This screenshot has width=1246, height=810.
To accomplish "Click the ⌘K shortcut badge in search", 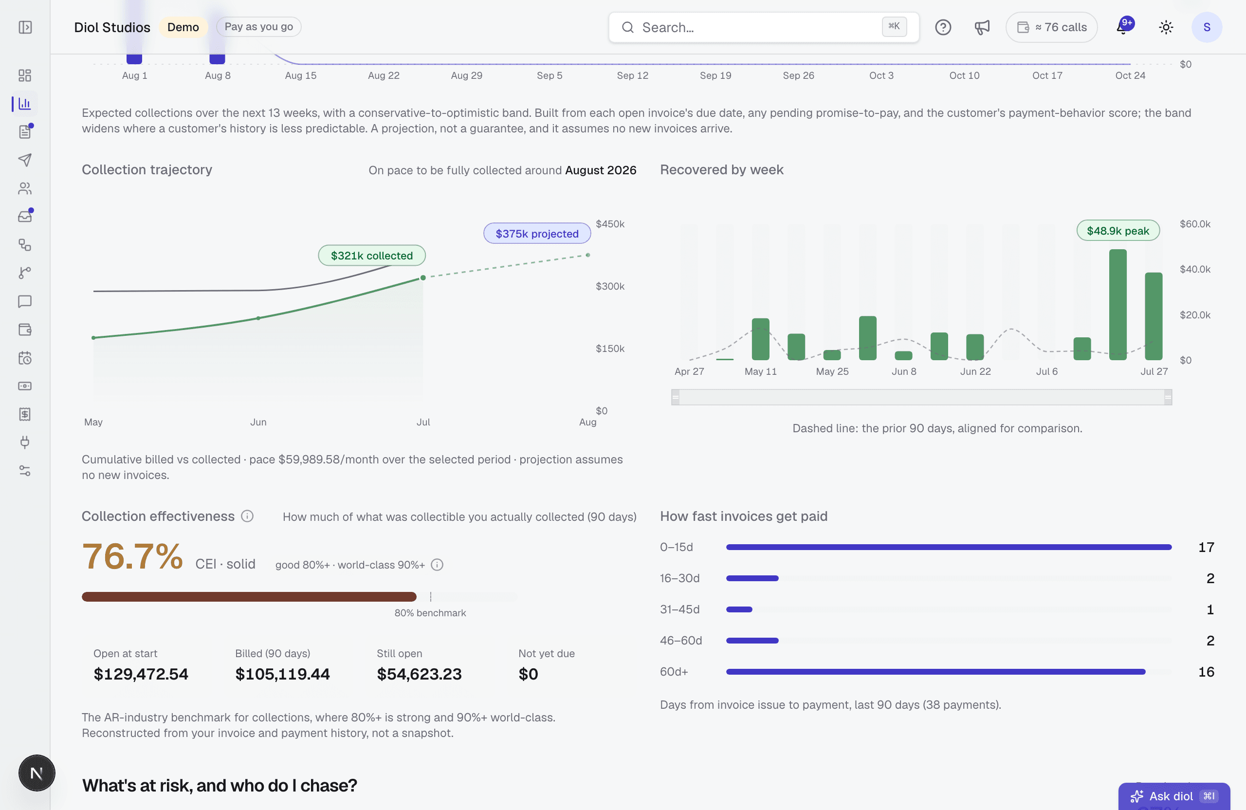I will (894, 26).
